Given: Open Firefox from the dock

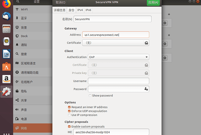Looking at the screenshot, I should pyautogui.click(x=6, y=3).
